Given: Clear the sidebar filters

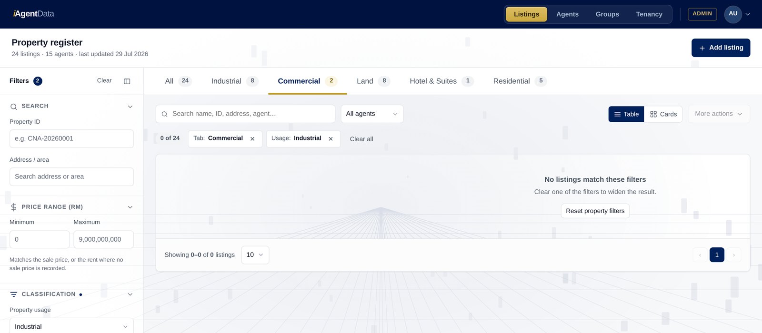Looking at the screenshot, I should pyautogui.click(x=104, y=81).
